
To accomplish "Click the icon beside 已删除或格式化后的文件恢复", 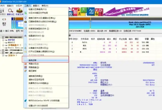I will (26, 22).
